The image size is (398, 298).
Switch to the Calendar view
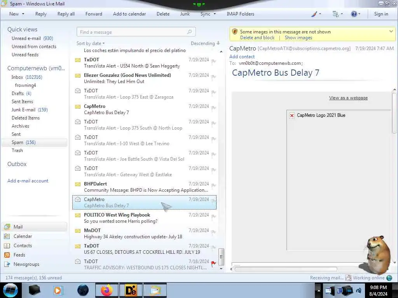click(23, 236)
